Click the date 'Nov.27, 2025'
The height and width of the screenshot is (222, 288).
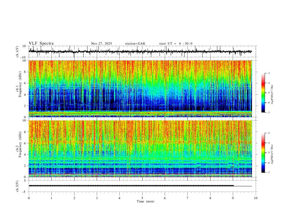pos(101,44)
